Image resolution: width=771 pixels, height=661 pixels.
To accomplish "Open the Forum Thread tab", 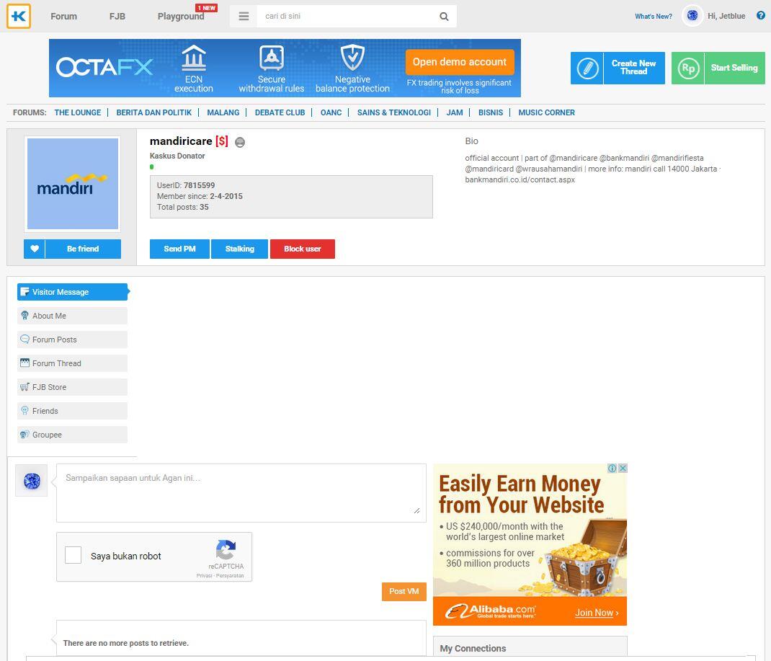I will coord(72,363).
